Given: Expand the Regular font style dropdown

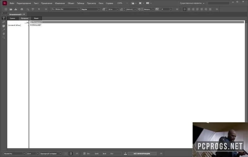Looking at the screenshot, I should 99,9.
